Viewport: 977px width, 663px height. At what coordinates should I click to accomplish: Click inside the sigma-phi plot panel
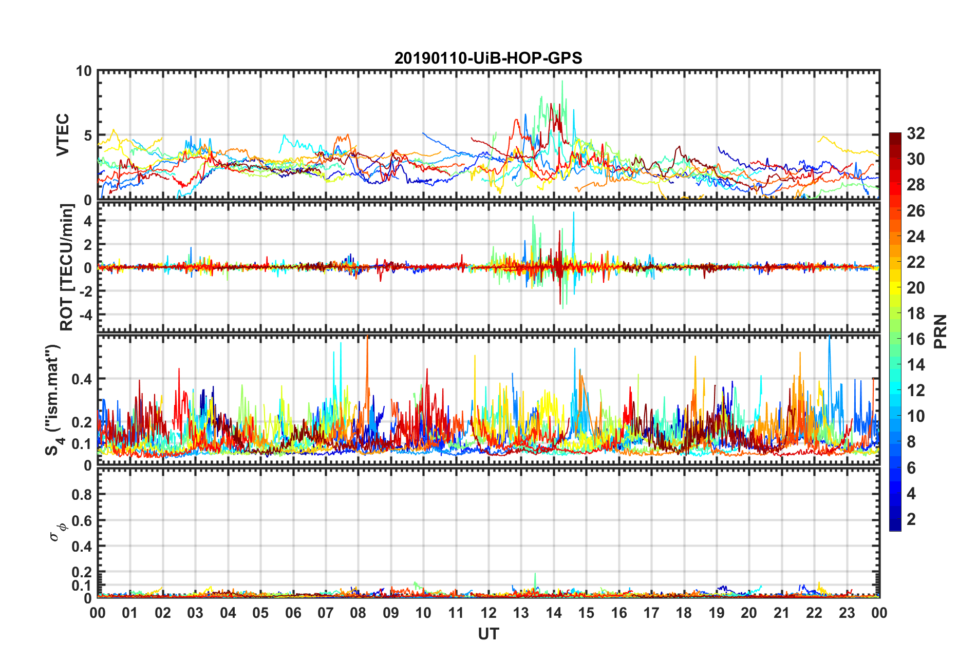click(488, 533)
